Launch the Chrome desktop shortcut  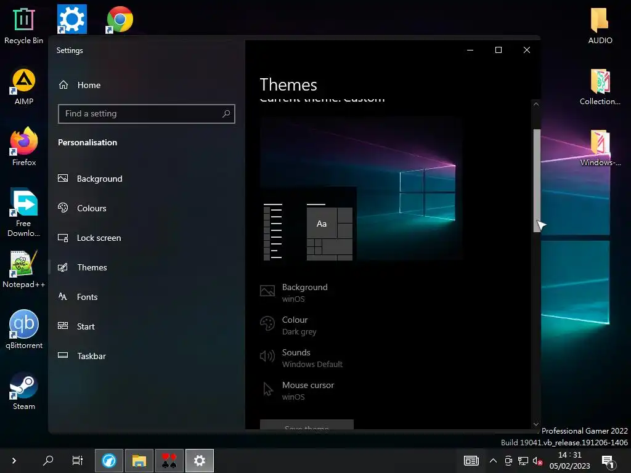[x=120, y=19]
